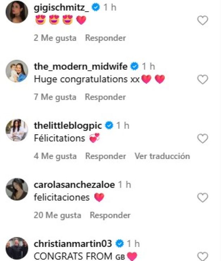Image resolution: width=221 pixels, height=261 pixels.
Task: Like the_modern_midwife's comment heart icon
Action: (203, 79)
